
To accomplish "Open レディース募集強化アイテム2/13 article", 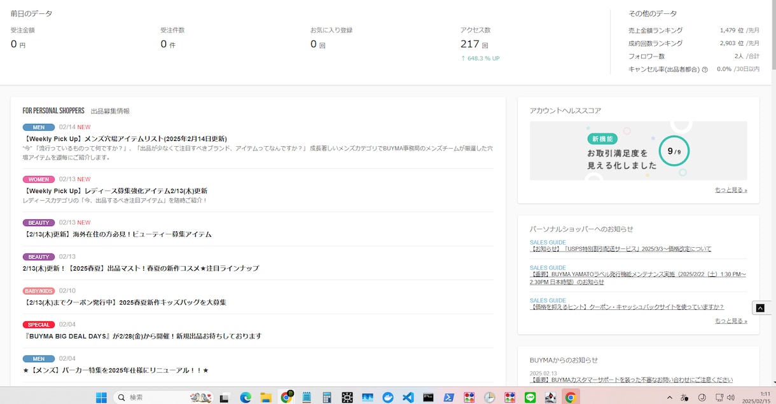I will click(x=115, y=191).
